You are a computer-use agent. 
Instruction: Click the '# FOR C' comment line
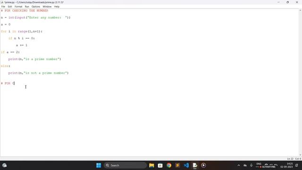(x=8, y=83)
